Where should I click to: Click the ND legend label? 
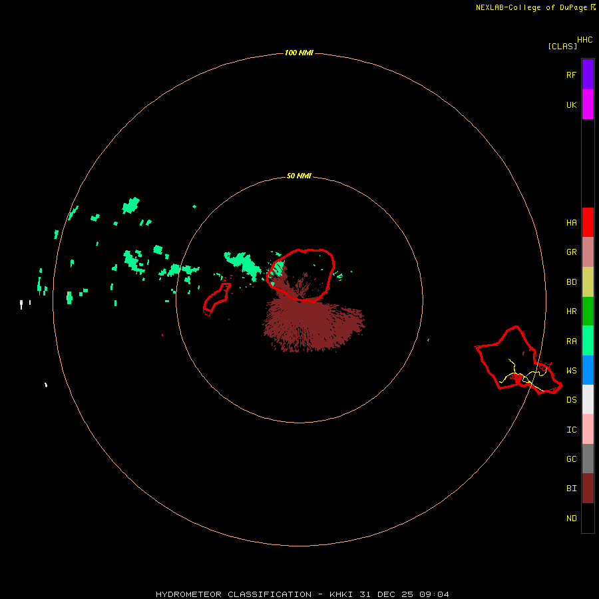(572, 518)
